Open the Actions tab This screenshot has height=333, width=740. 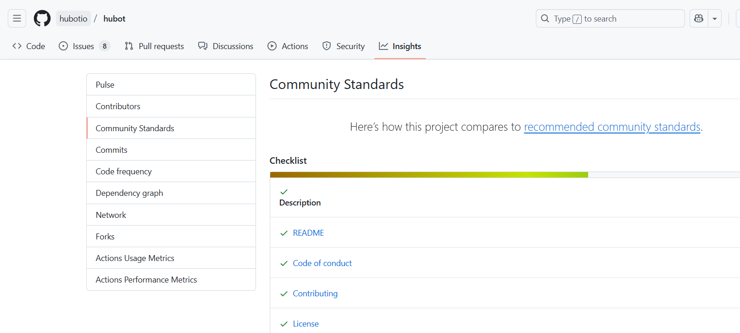[288, 46]
